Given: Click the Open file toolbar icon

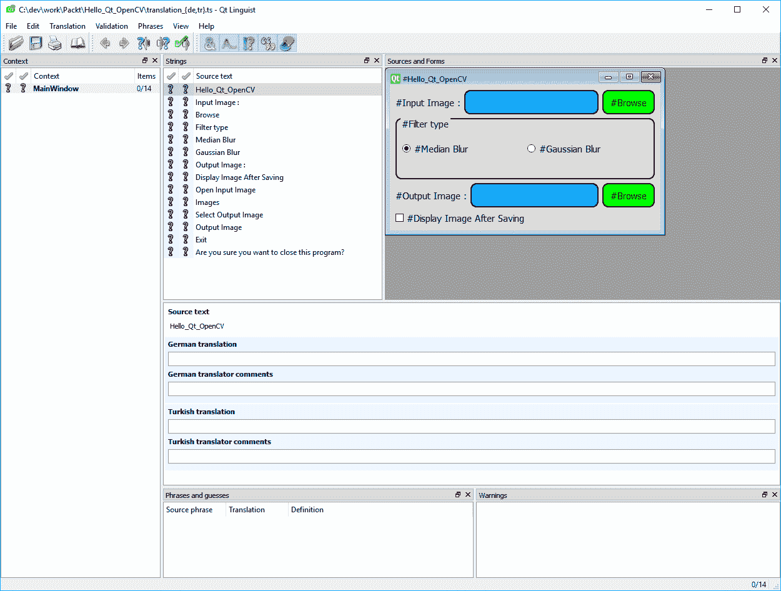Looking at the screenshot, I should click(16, 43).
